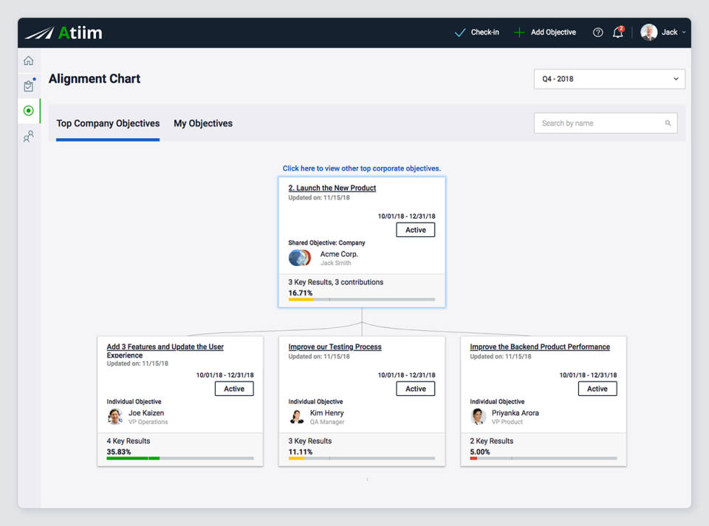This screenshot has height=526, width=709.
Task: Click Jack's profile avatar
Action: click(x=648, y=33)
